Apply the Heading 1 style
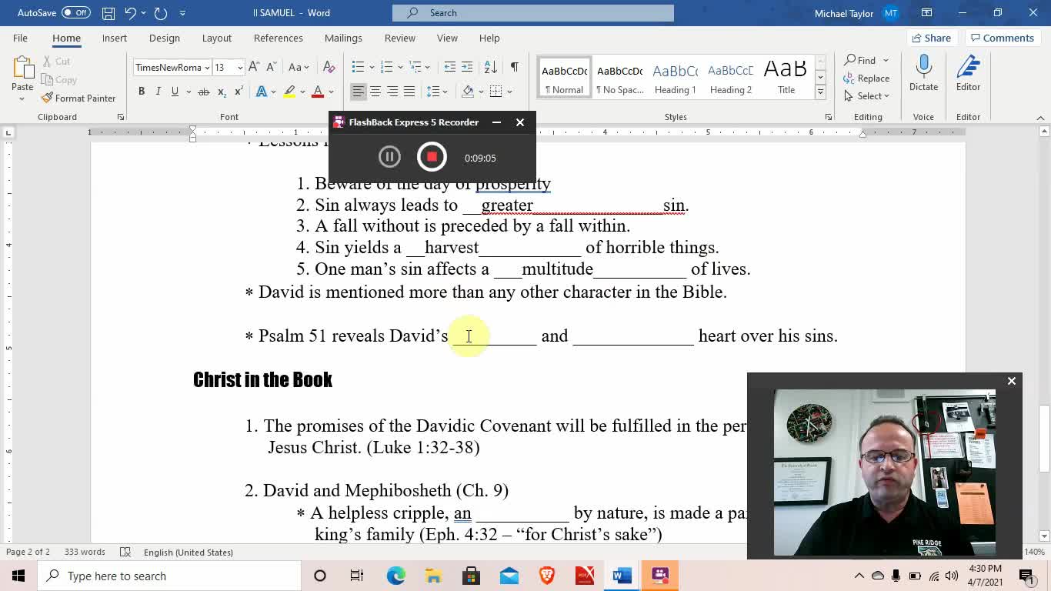The height and width of the screenshot is (591, 1051). click(x=676, y=78)
